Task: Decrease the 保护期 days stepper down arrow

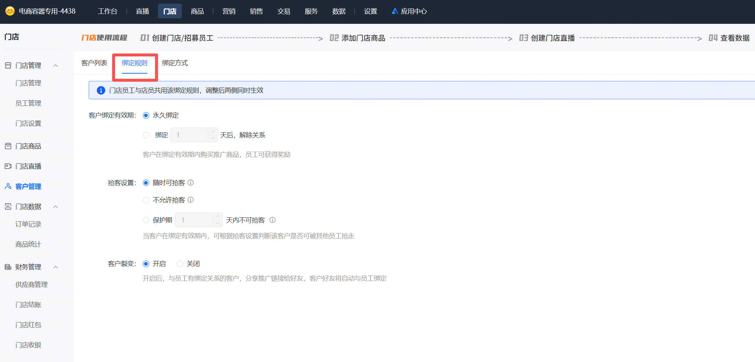Action: tap(218, 223)
